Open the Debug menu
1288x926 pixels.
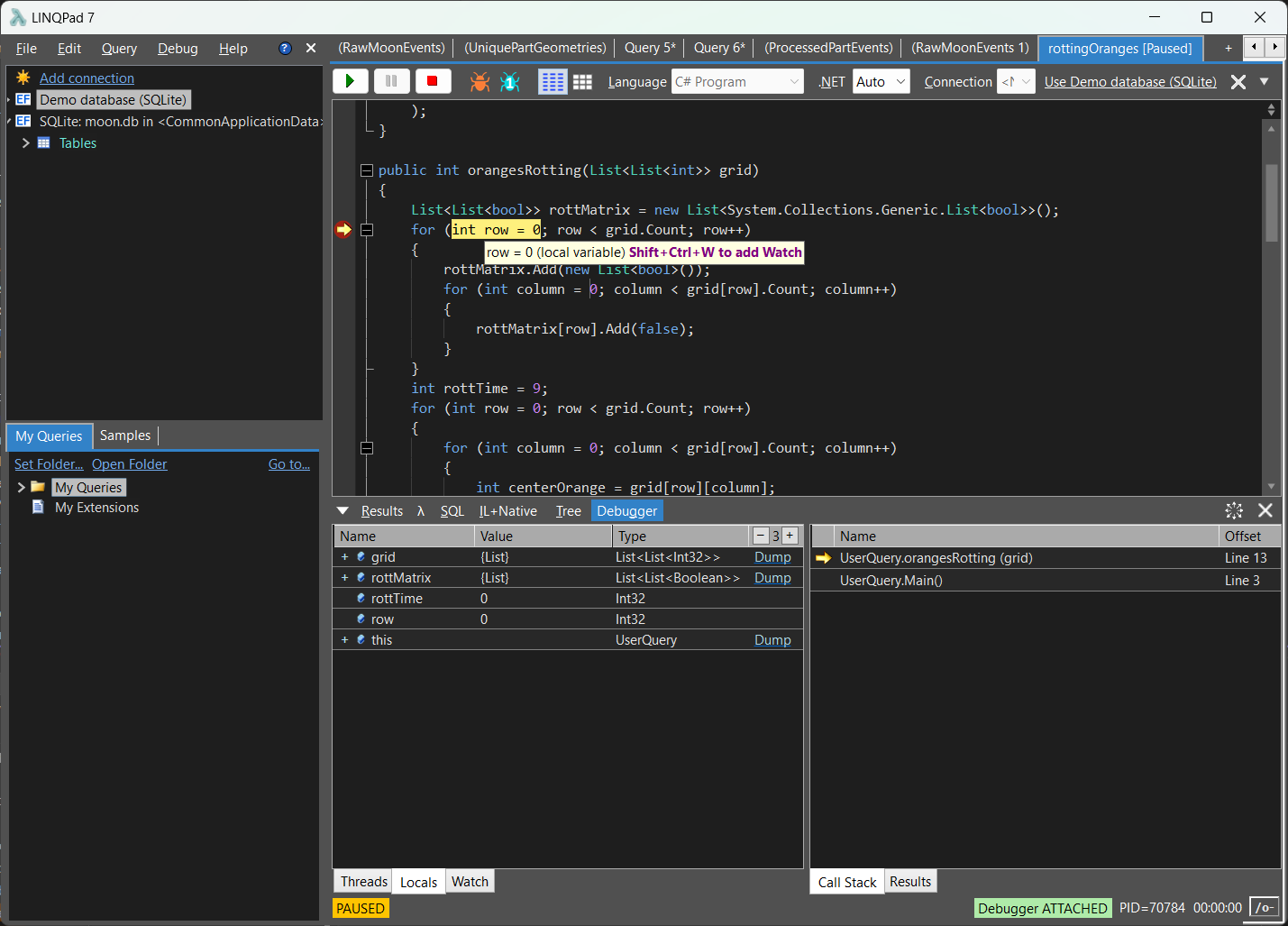178,49
